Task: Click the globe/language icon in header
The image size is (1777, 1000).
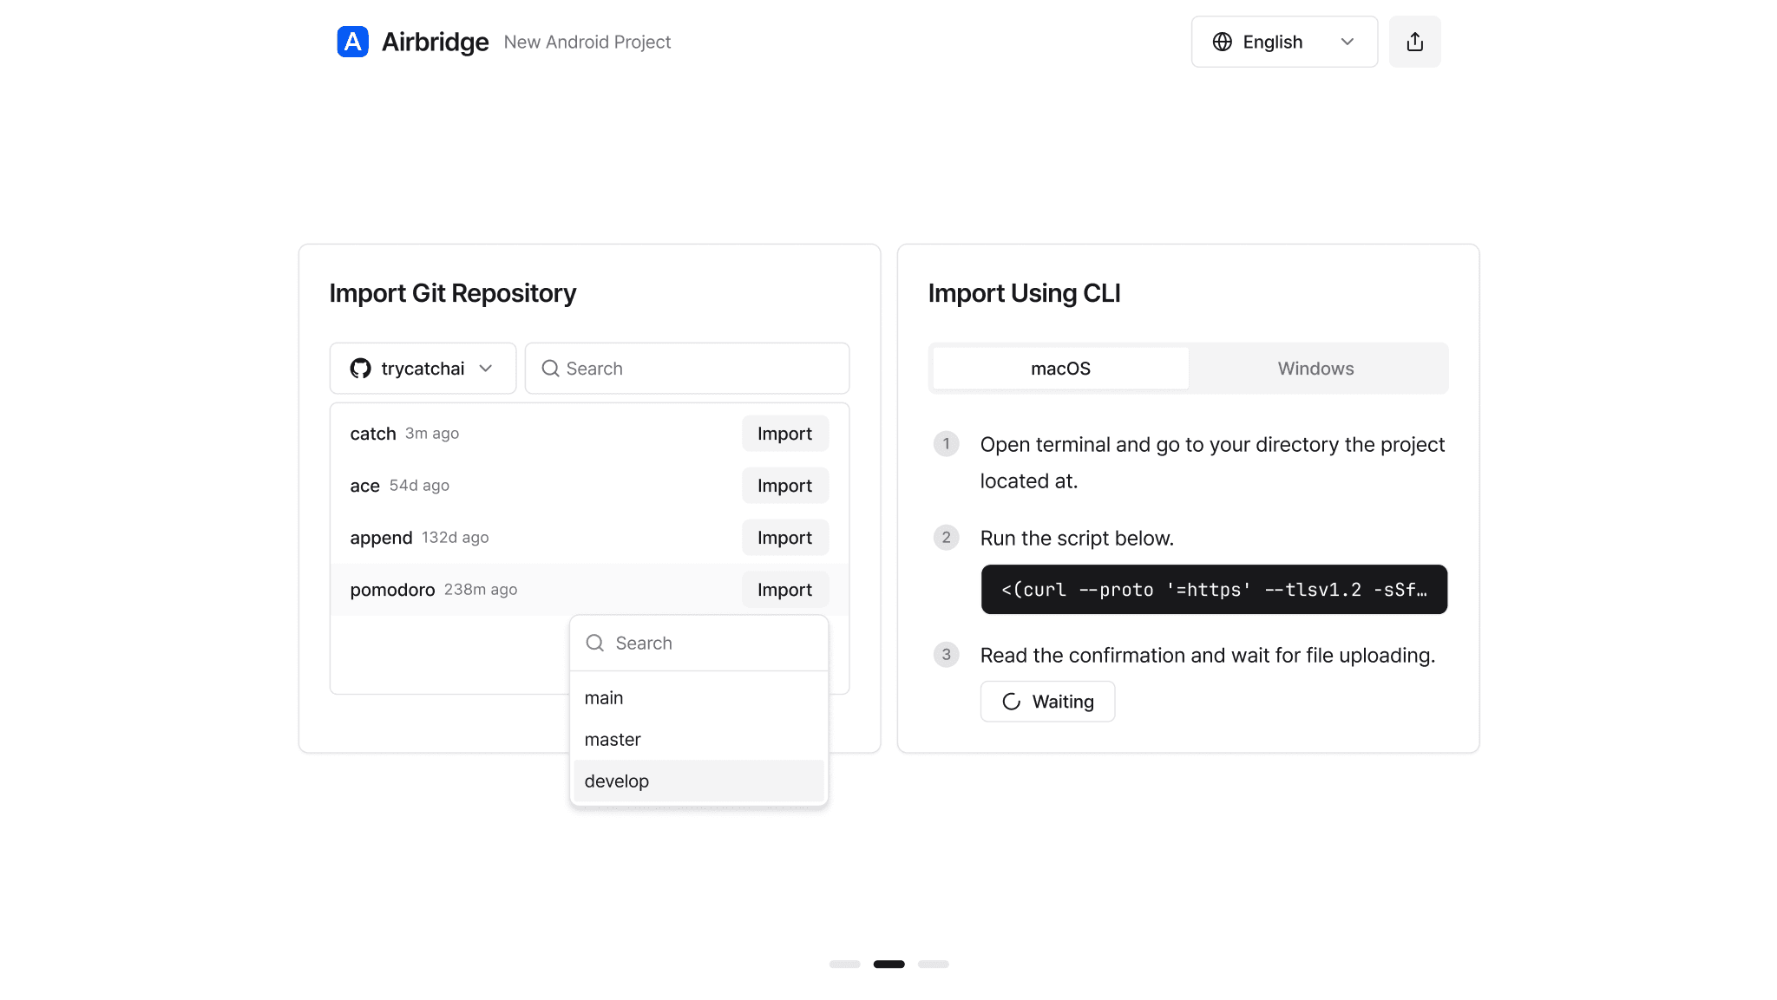Action: (x=1222, y=42)
